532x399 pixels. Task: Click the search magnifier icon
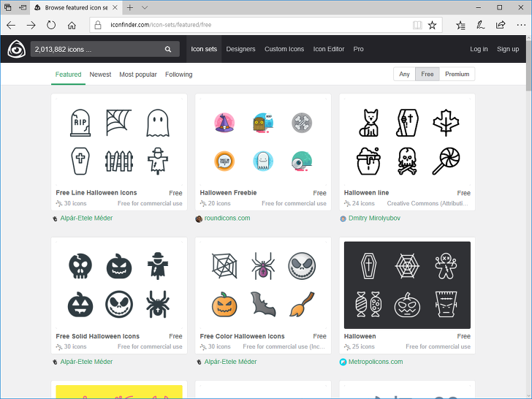coord(168,49)
